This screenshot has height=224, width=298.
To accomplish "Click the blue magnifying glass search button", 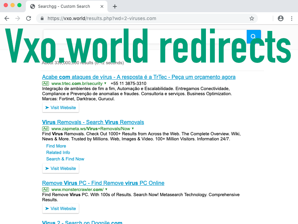I will coord(253,36).
